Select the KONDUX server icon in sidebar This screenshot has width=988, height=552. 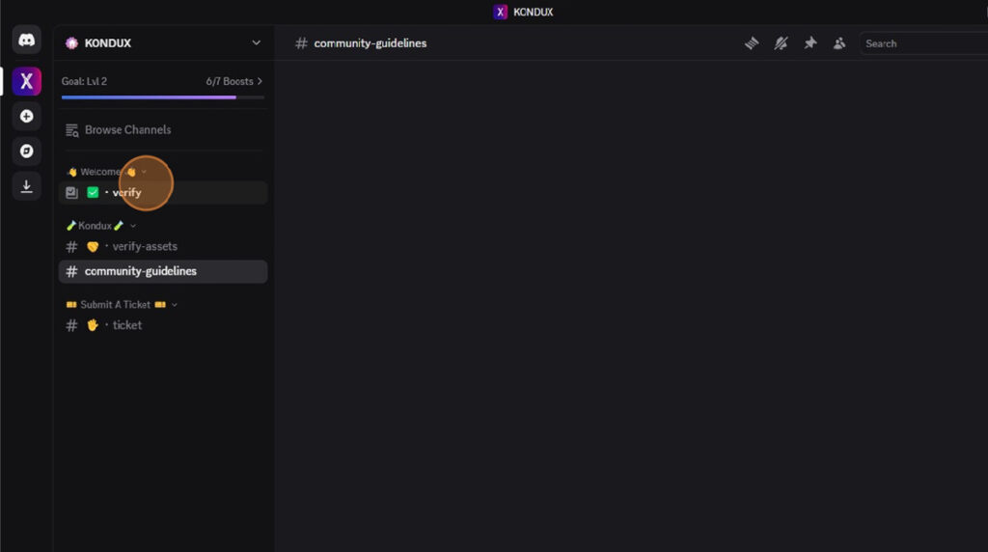[x=26, y=81]
